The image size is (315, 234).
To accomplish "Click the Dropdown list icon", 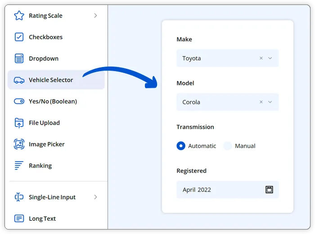I will pyautogui.click(x=19, y=58).
